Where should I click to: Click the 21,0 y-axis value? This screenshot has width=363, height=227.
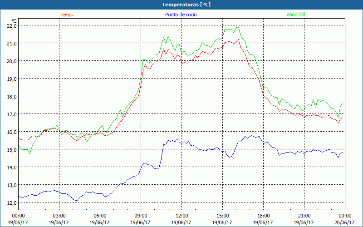[11, 43]
